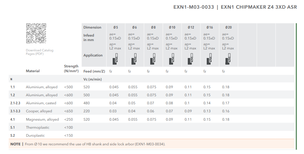Open the Download Catalog Pages (PDF) link
The height and width of the screenshot is (154, 304).
pyautogui.click(x=39, y=52)
